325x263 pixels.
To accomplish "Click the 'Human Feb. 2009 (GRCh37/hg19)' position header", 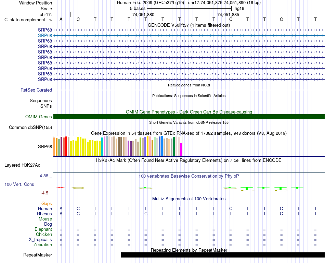I will (151, 3).
